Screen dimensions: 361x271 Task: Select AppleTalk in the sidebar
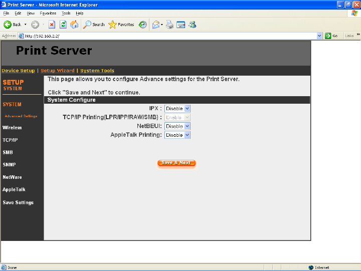pyautogui.click(x=14, y=189)
